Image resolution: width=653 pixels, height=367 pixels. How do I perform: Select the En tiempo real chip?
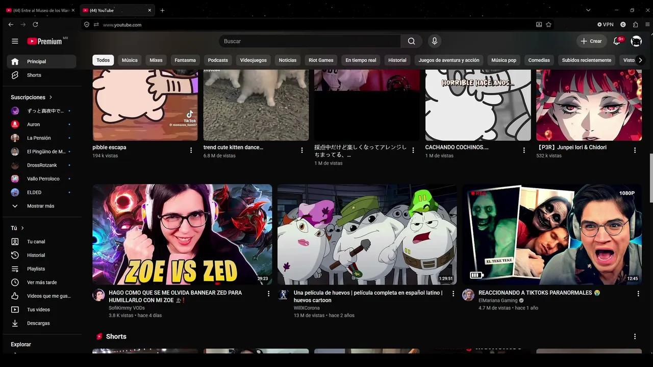[361, 60]
